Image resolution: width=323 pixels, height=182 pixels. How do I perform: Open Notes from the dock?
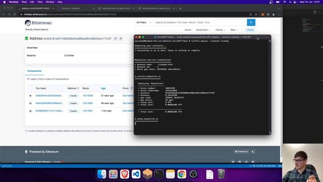point(170,174)
